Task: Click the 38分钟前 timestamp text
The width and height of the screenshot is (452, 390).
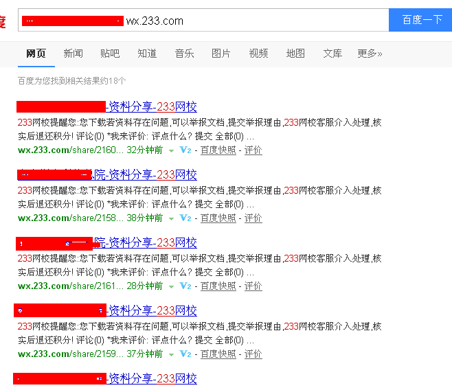Action: pyautogui.click(x=145, y=218)
